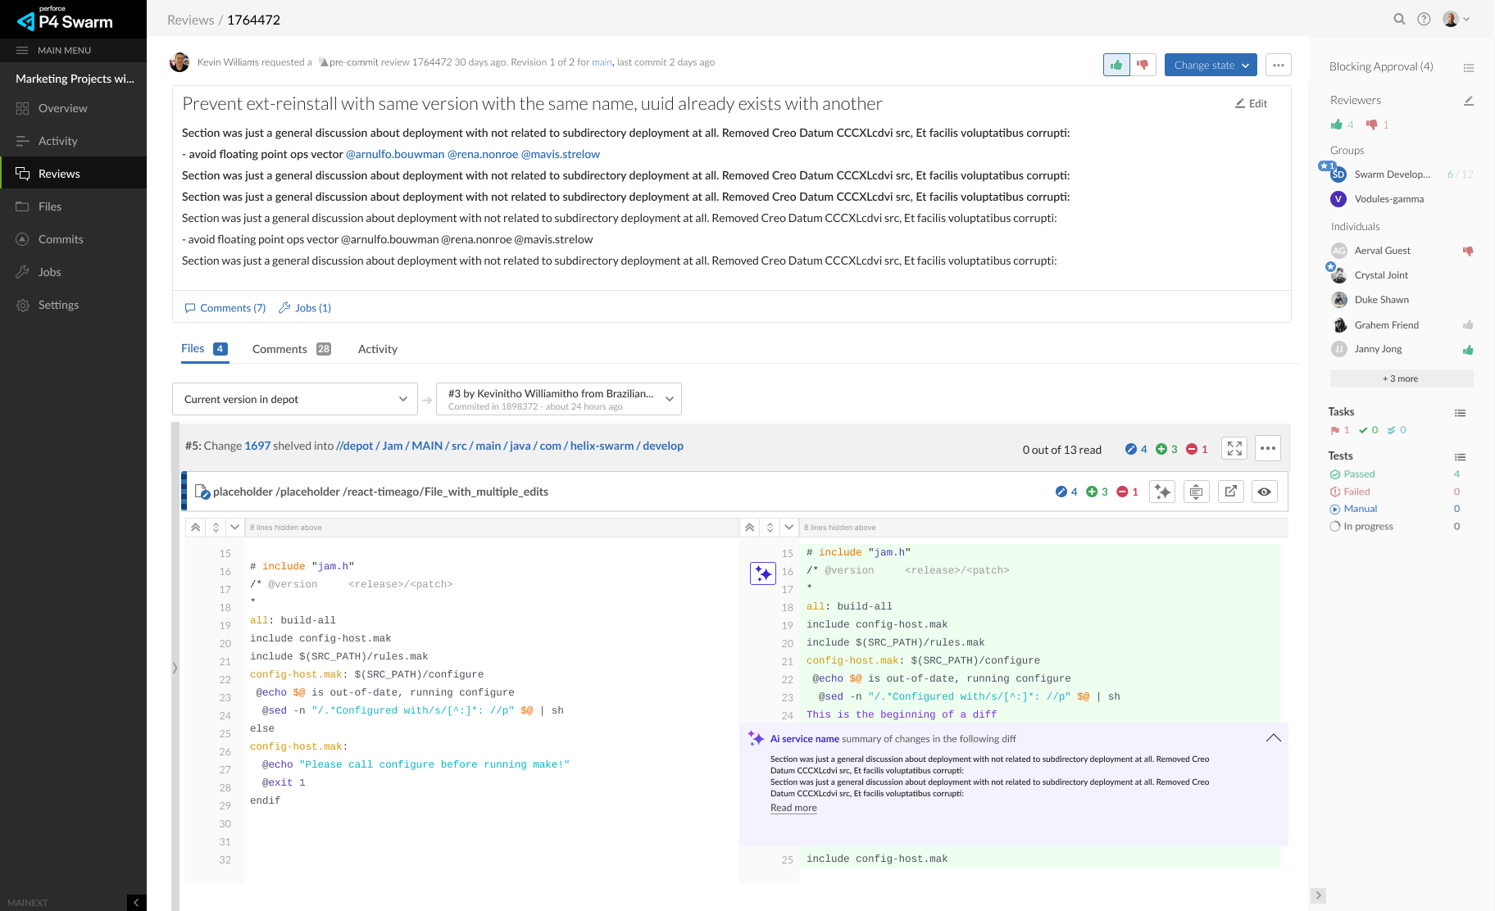Click the AI sparkle icon beside line 16

(762, 573)
